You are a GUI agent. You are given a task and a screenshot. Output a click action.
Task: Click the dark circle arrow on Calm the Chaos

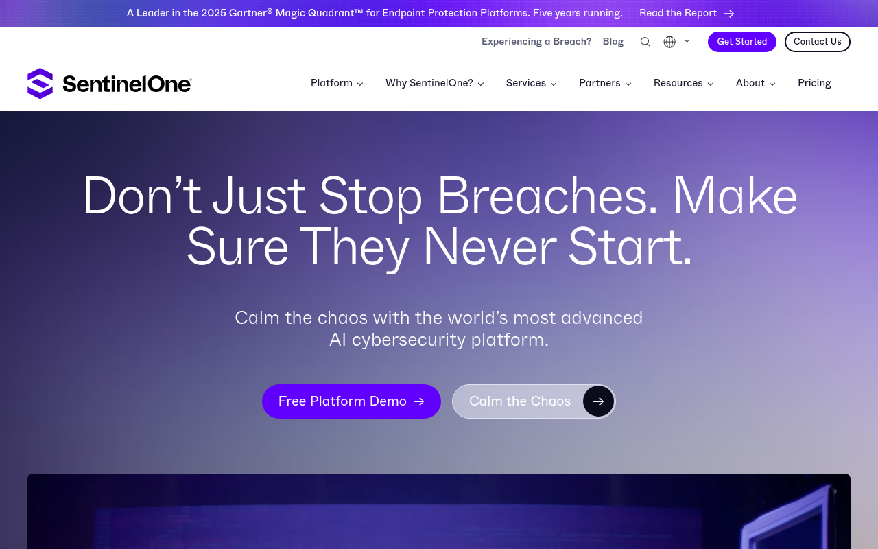598,401
